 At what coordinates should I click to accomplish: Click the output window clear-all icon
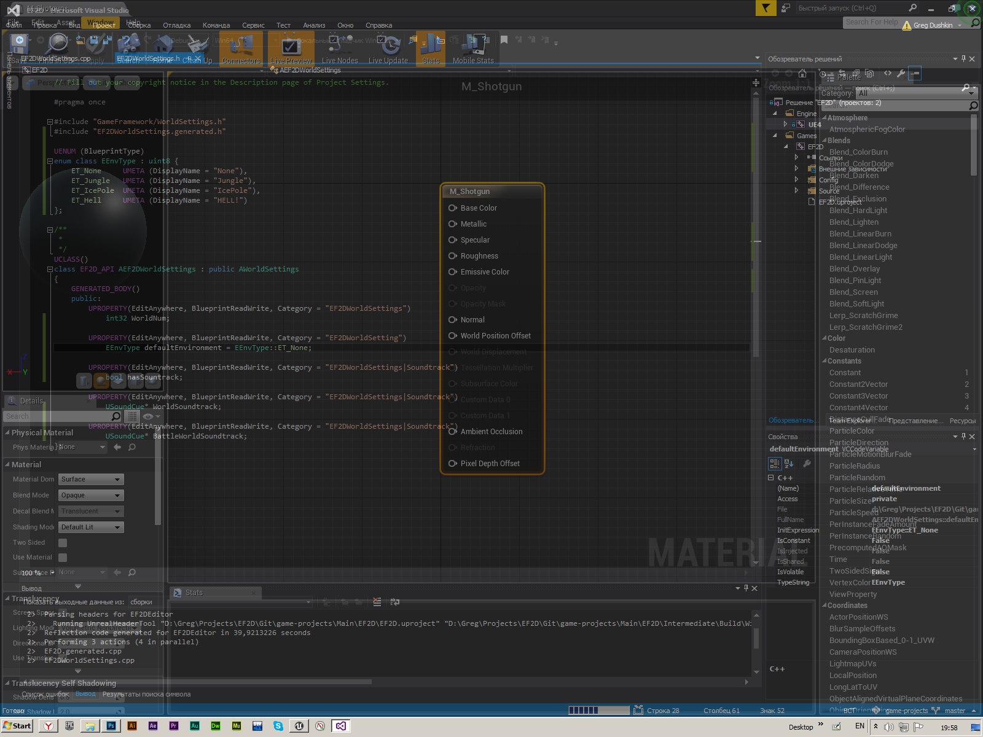pyautogui.click(x=377, y=602)
